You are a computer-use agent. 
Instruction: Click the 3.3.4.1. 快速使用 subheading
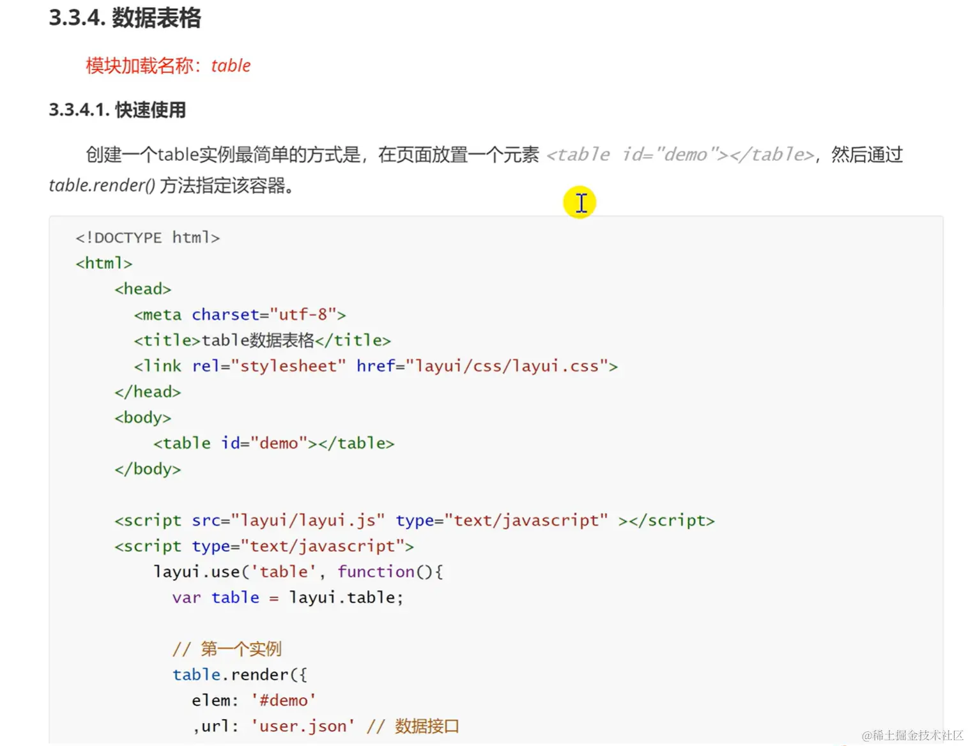point(117,110)
